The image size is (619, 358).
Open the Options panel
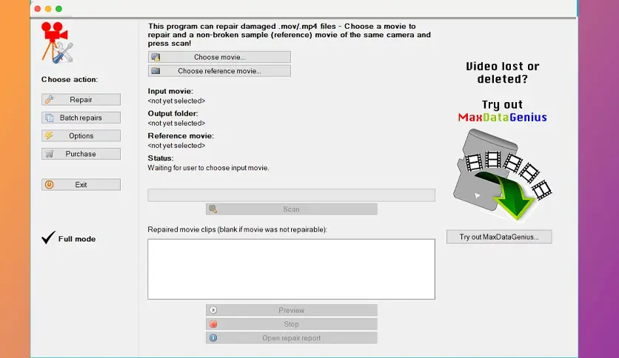[81, 135]
